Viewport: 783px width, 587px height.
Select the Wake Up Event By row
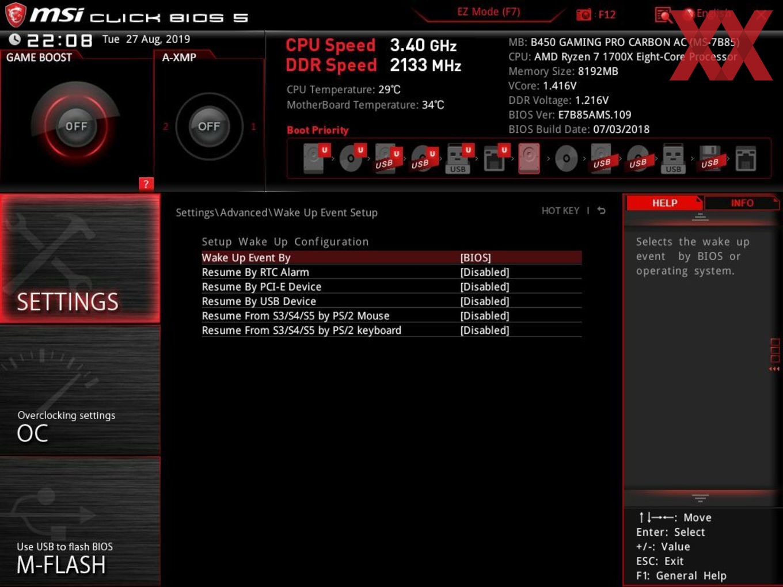tap(391, 257)
